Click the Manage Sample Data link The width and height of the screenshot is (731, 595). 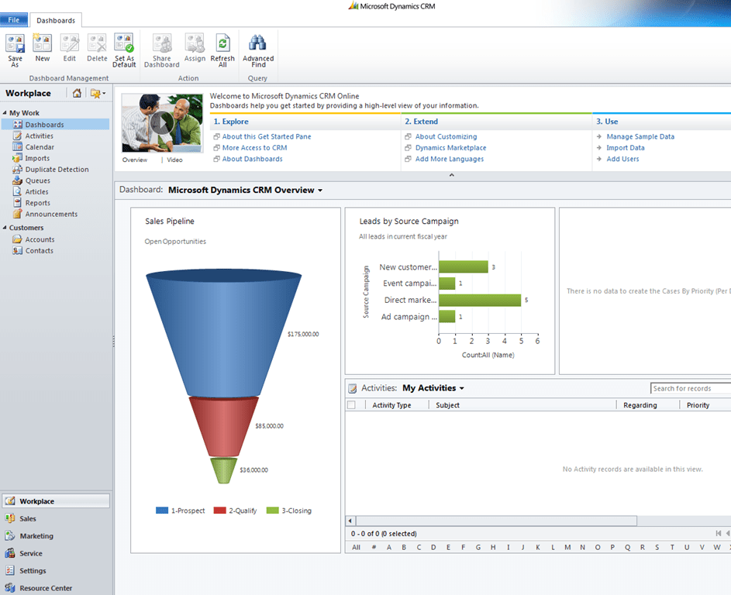point(640,136)
